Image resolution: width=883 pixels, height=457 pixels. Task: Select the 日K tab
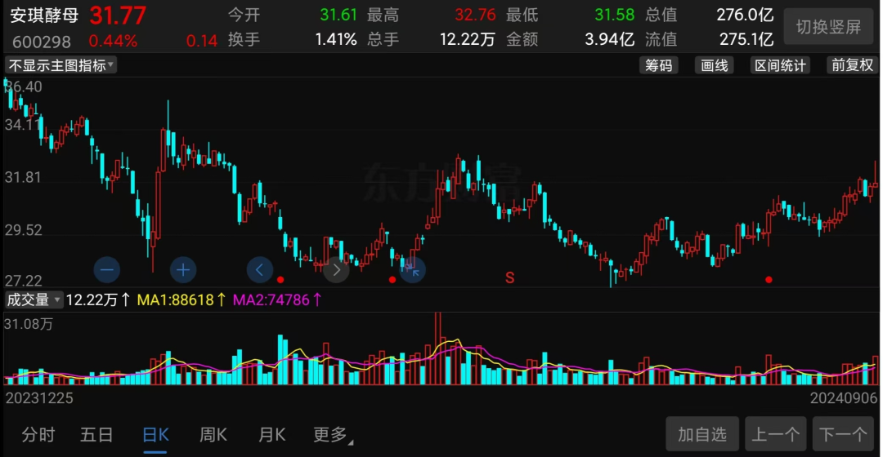(x=155, y=434)
